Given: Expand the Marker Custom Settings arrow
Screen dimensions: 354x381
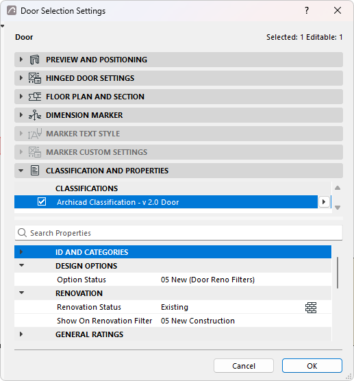Looking at the screenshot, I should click(21, 151).
